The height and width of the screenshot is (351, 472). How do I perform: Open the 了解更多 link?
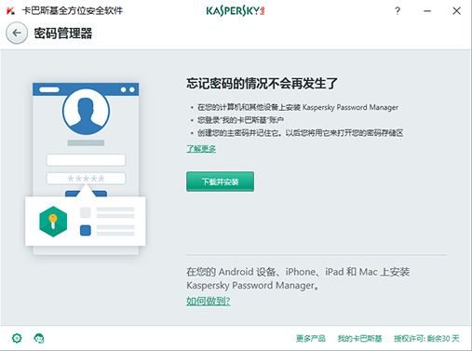tap(201, 149)
